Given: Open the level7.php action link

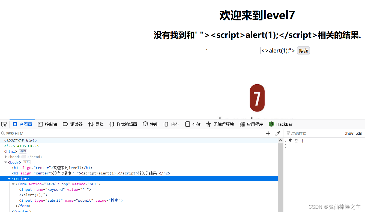Looking at the screenshot, I should click(x=57, y=184).
